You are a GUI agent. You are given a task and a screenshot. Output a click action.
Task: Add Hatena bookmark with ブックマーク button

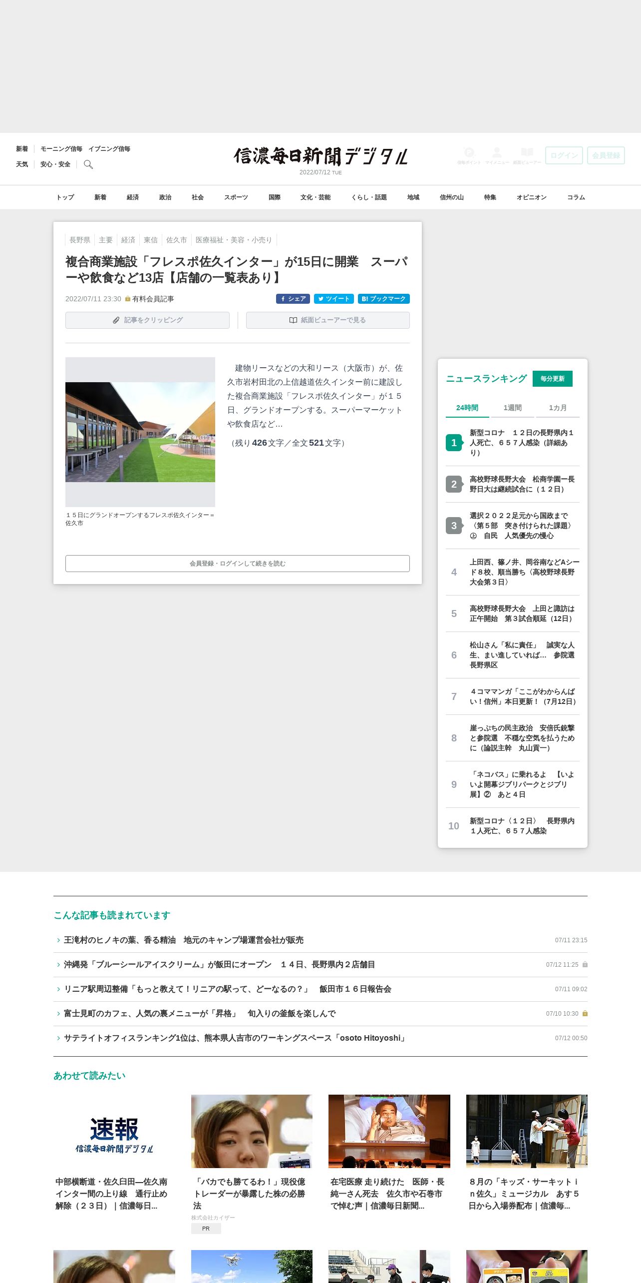(384, 299)
